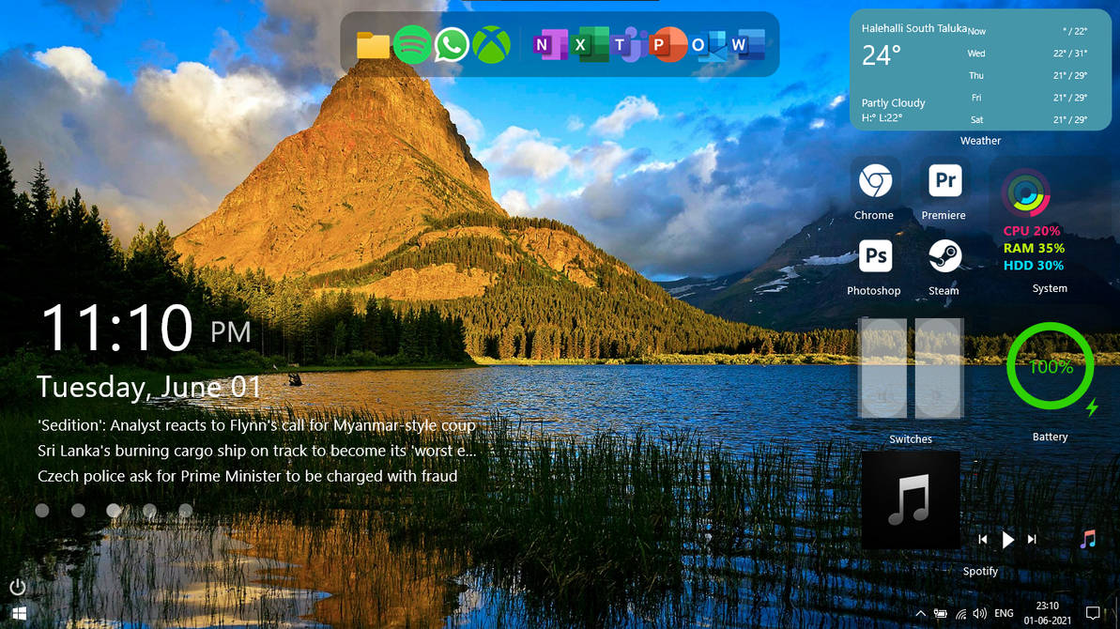
Task: Open the Premiere shortcut icon
Action: [x=944, y=180]
